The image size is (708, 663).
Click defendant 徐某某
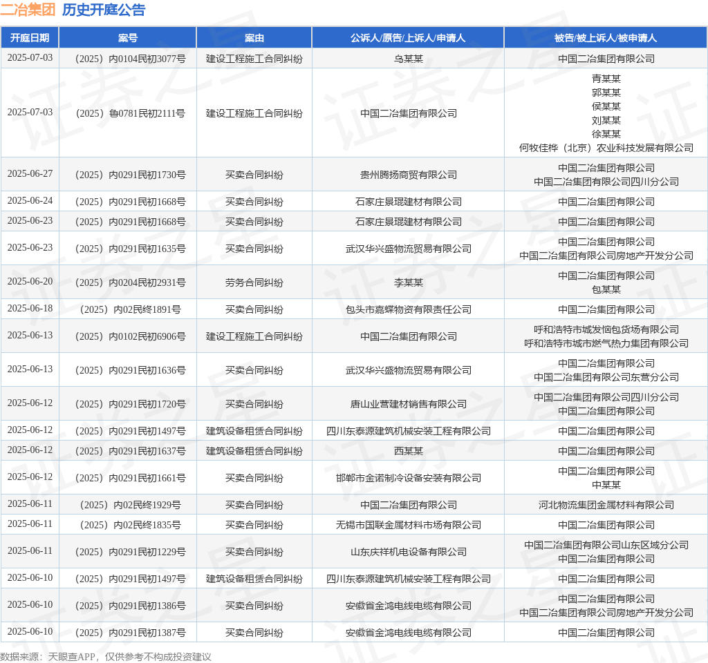[606, 134]
